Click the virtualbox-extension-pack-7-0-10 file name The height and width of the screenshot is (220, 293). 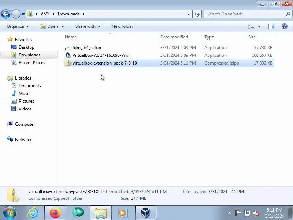(105, 63)
